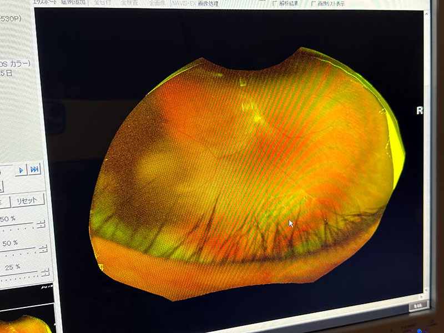Jump to last image with skip-to-end button
444x333 pixels.
[34, 169]
